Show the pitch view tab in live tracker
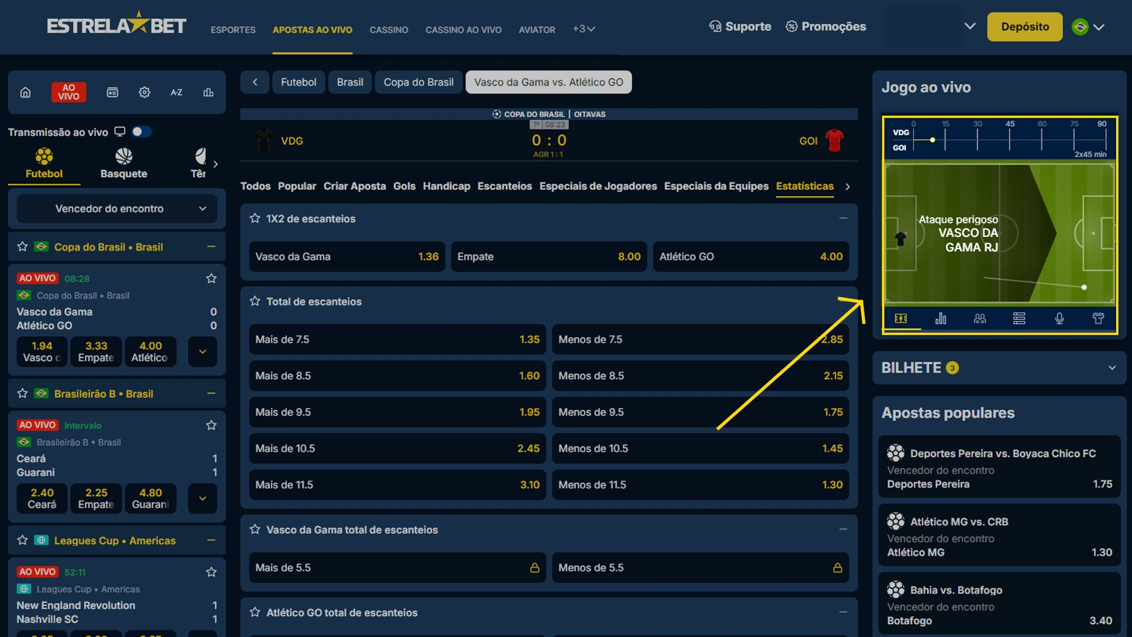 (x=901, y=318)
